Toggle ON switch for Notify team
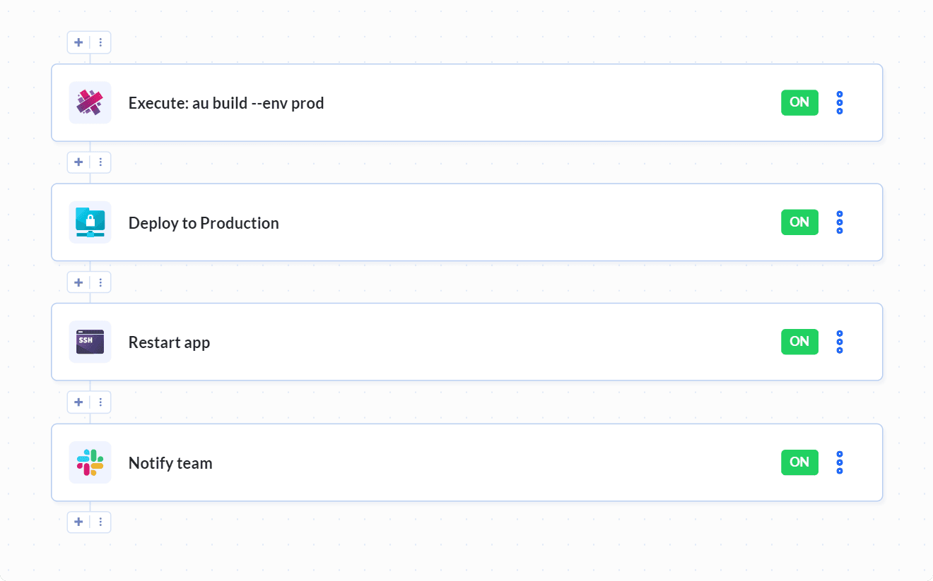The height and width of the screenshot is (581, 933). click(x=799, y=462)
